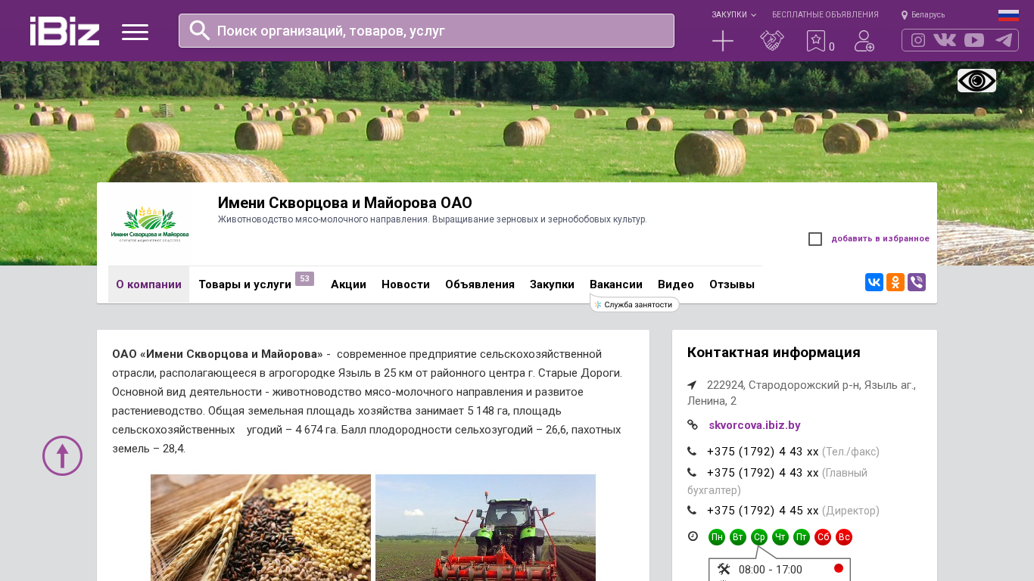This screenshot has width=1034, height=581.
Task: Open the favorites bookmark star icon
Action: point(816,41)
